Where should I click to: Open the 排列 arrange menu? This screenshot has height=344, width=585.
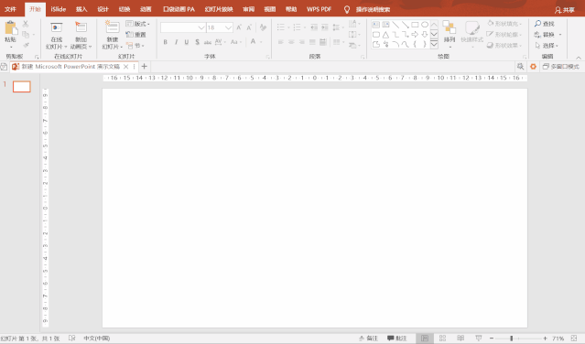[450, 34]
